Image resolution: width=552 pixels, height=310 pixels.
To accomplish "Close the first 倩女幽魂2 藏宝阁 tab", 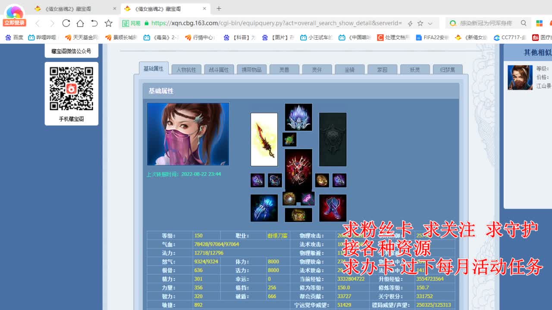I will 115,9.
